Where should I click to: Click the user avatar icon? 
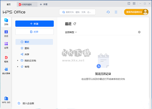pyautogui.click(x=145, y=12)
